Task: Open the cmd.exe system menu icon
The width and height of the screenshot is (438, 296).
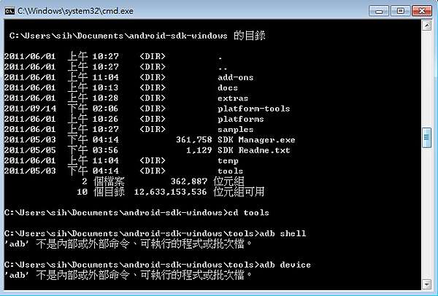Action: tap(9, 11)
